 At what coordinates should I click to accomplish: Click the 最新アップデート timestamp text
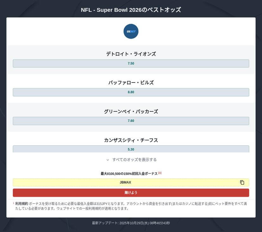click(131, 223)
